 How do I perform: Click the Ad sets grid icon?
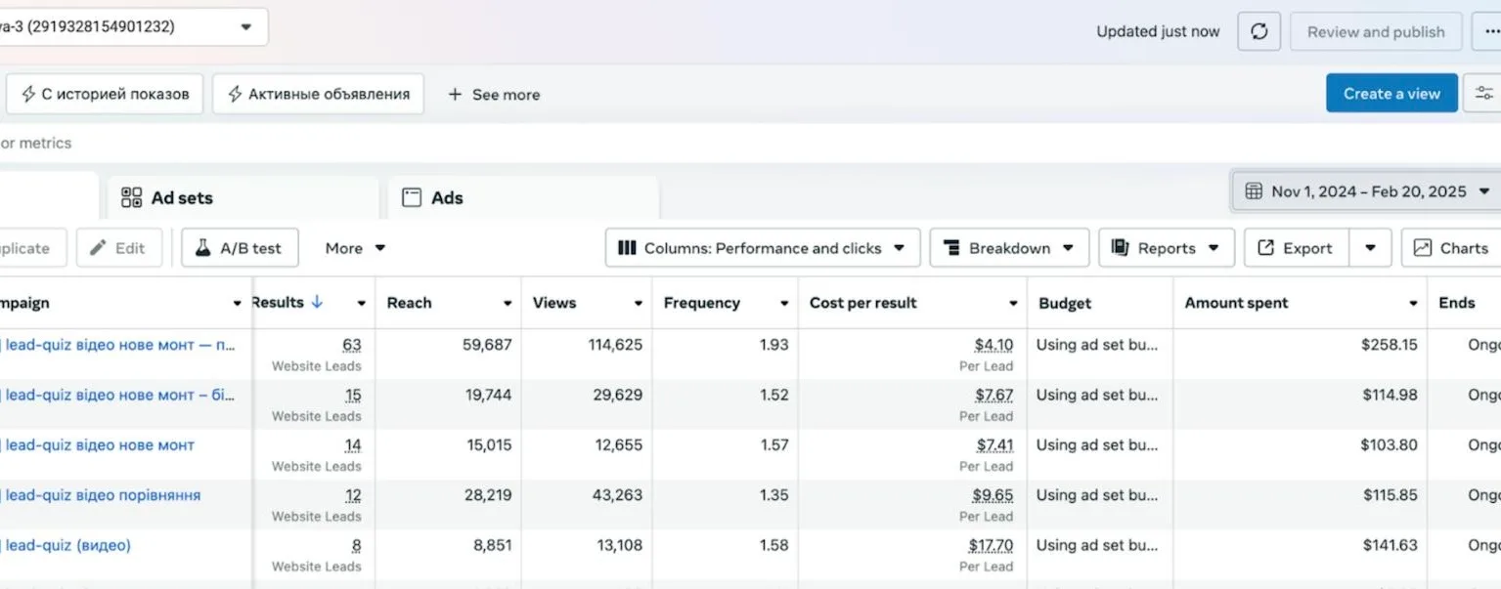coord(131,197)
